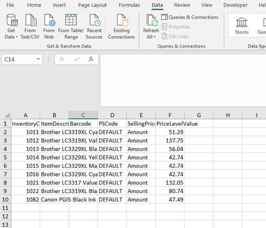The height and width of the screenshot is (228, 266).
Task: Select the Stocks data type
Action: click(x=242, y=25)
